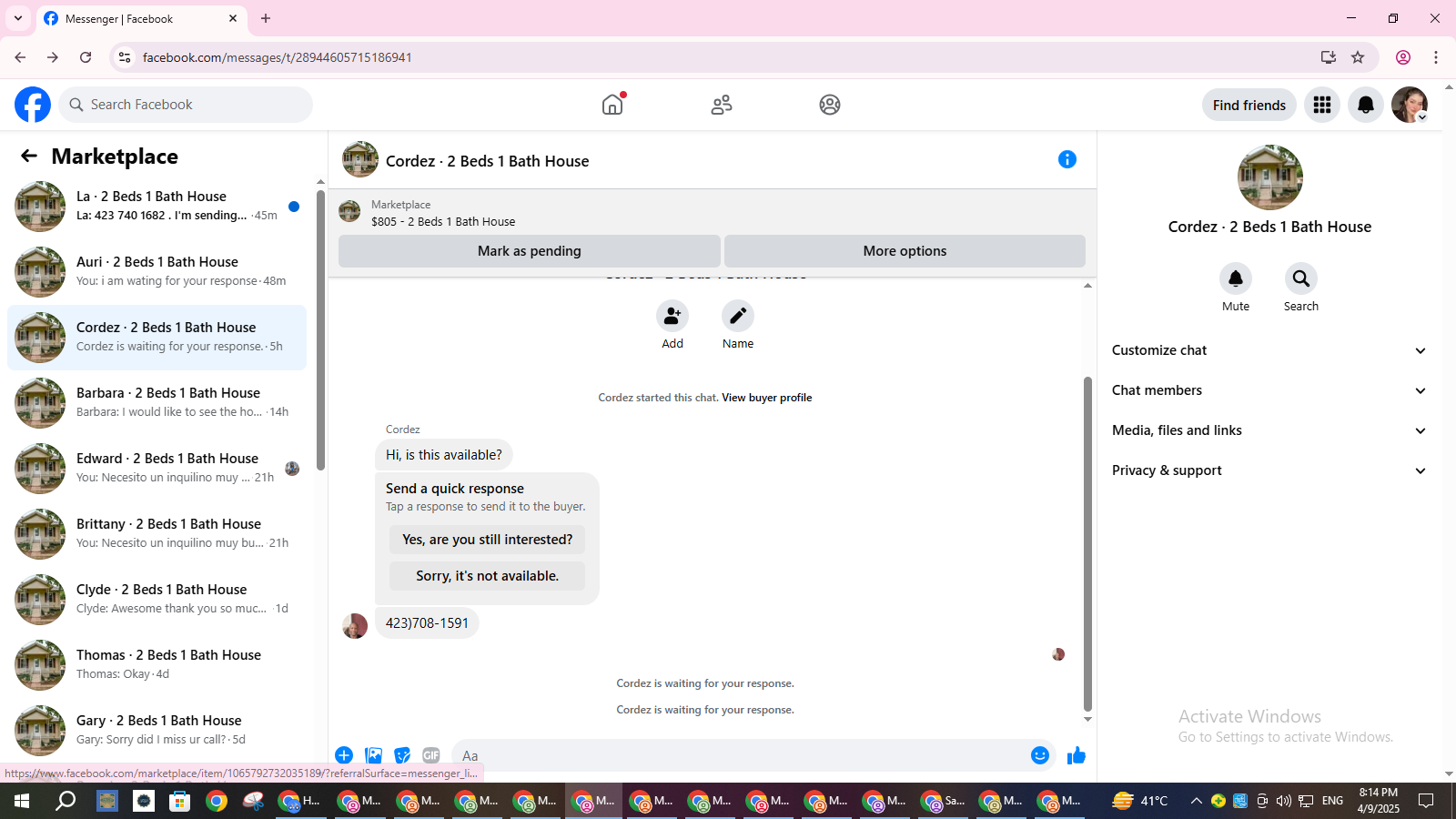Image resolution: width=1456 pixels, height=819 pixels.
Task: Open the Clyde conversation
Action: (157, 600)
